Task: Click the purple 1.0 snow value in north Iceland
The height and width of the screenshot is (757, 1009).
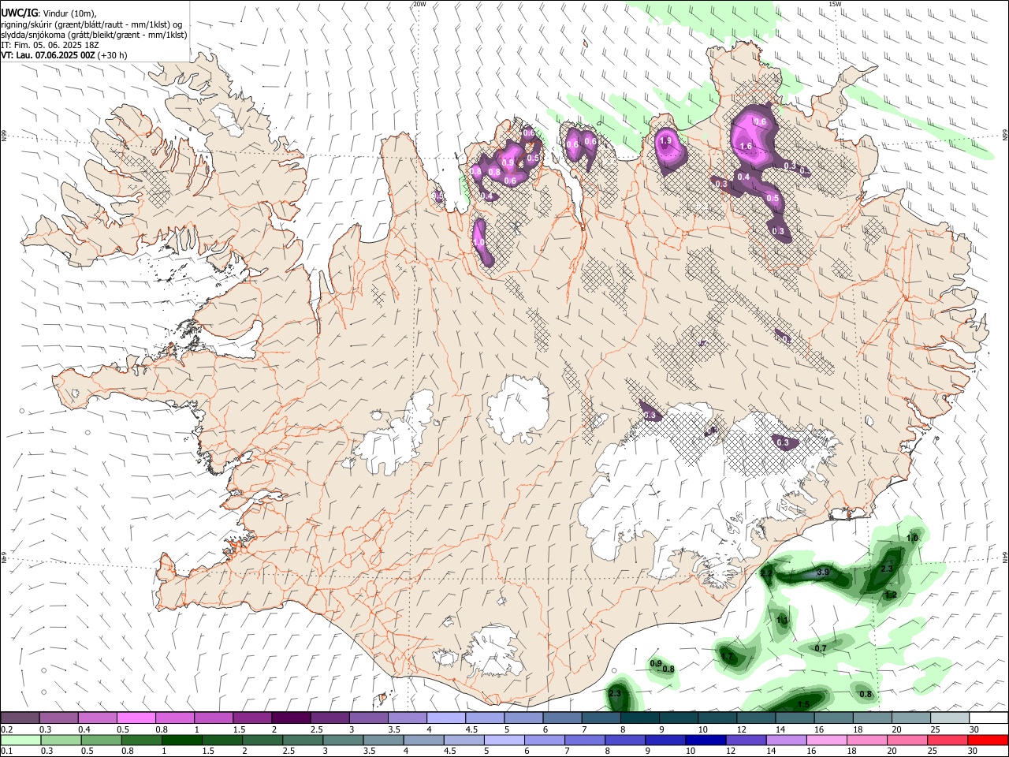Action: (479, 243)
